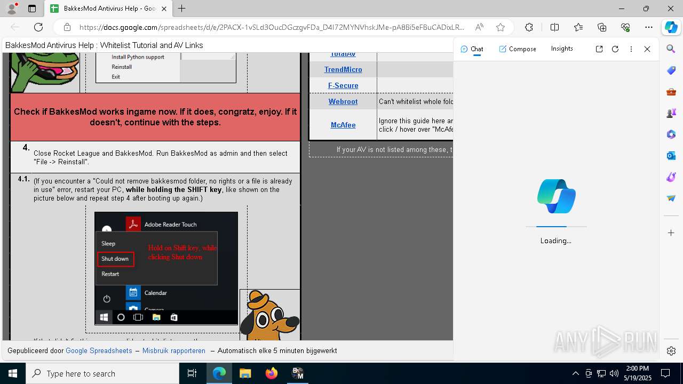This screenshot has height=384, width=683.
Task: Open Microsoft Edge from the taskbar
Action: coord(219,373)
